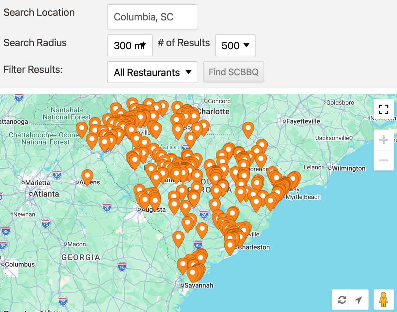Click the Interstate 95 shield
Screen dimensions: 397x312
(198, 245)
